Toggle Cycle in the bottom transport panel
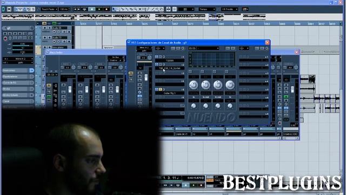The width and height of the screenshot is (346, 195). (x=178, y=185)
